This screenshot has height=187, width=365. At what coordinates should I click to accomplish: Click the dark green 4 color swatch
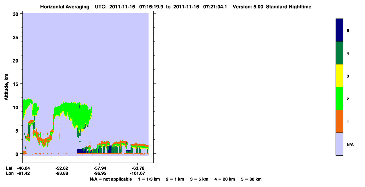point(339,53)
